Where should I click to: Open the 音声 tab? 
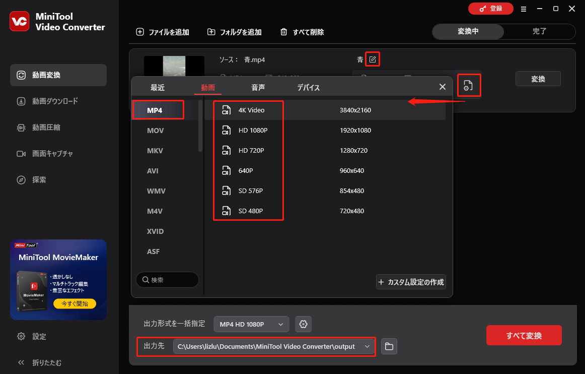(258, 87)
